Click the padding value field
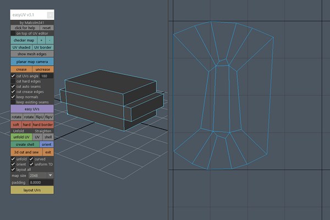This screenshot has height=220, width=330. (x=38, y=182)
